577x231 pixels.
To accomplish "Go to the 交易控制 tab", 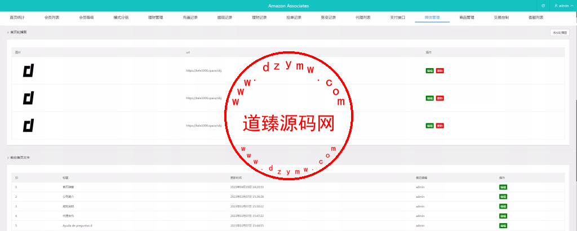I will coord(501,17).
